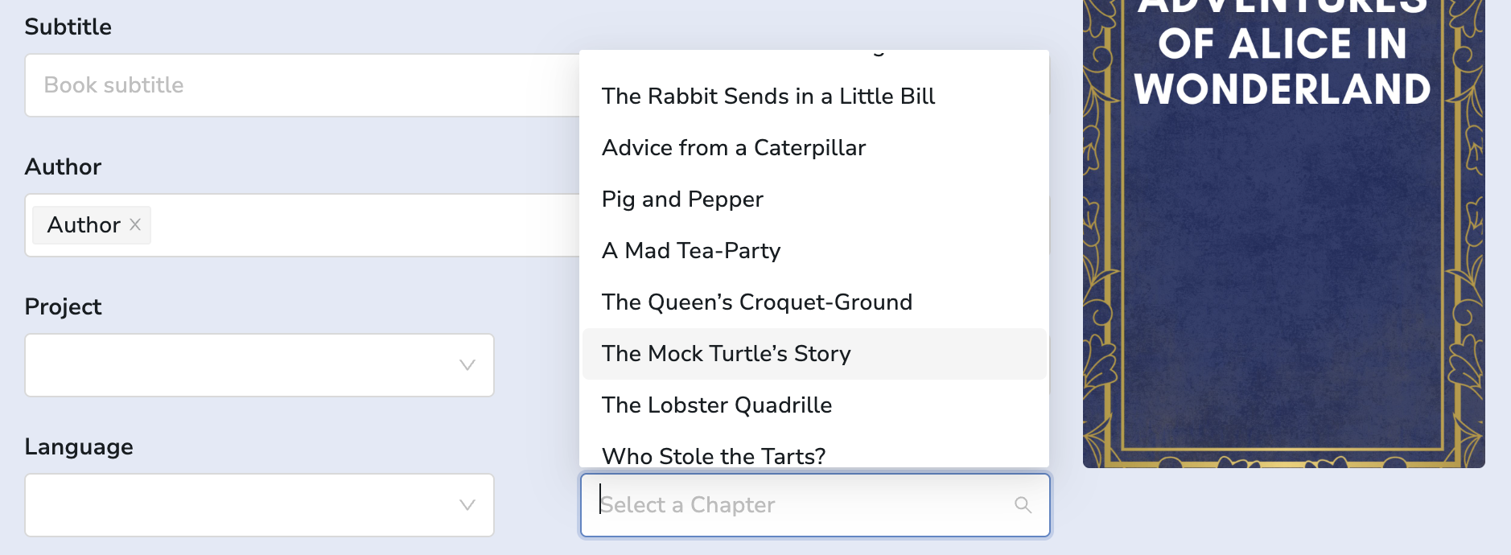Image resolution: width=1511 pixels, height=555 pixels.
Task: Expand the Project dropdown chevron
Action: [467, 365]
